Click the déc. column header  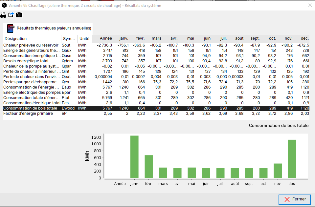[302, 38]
